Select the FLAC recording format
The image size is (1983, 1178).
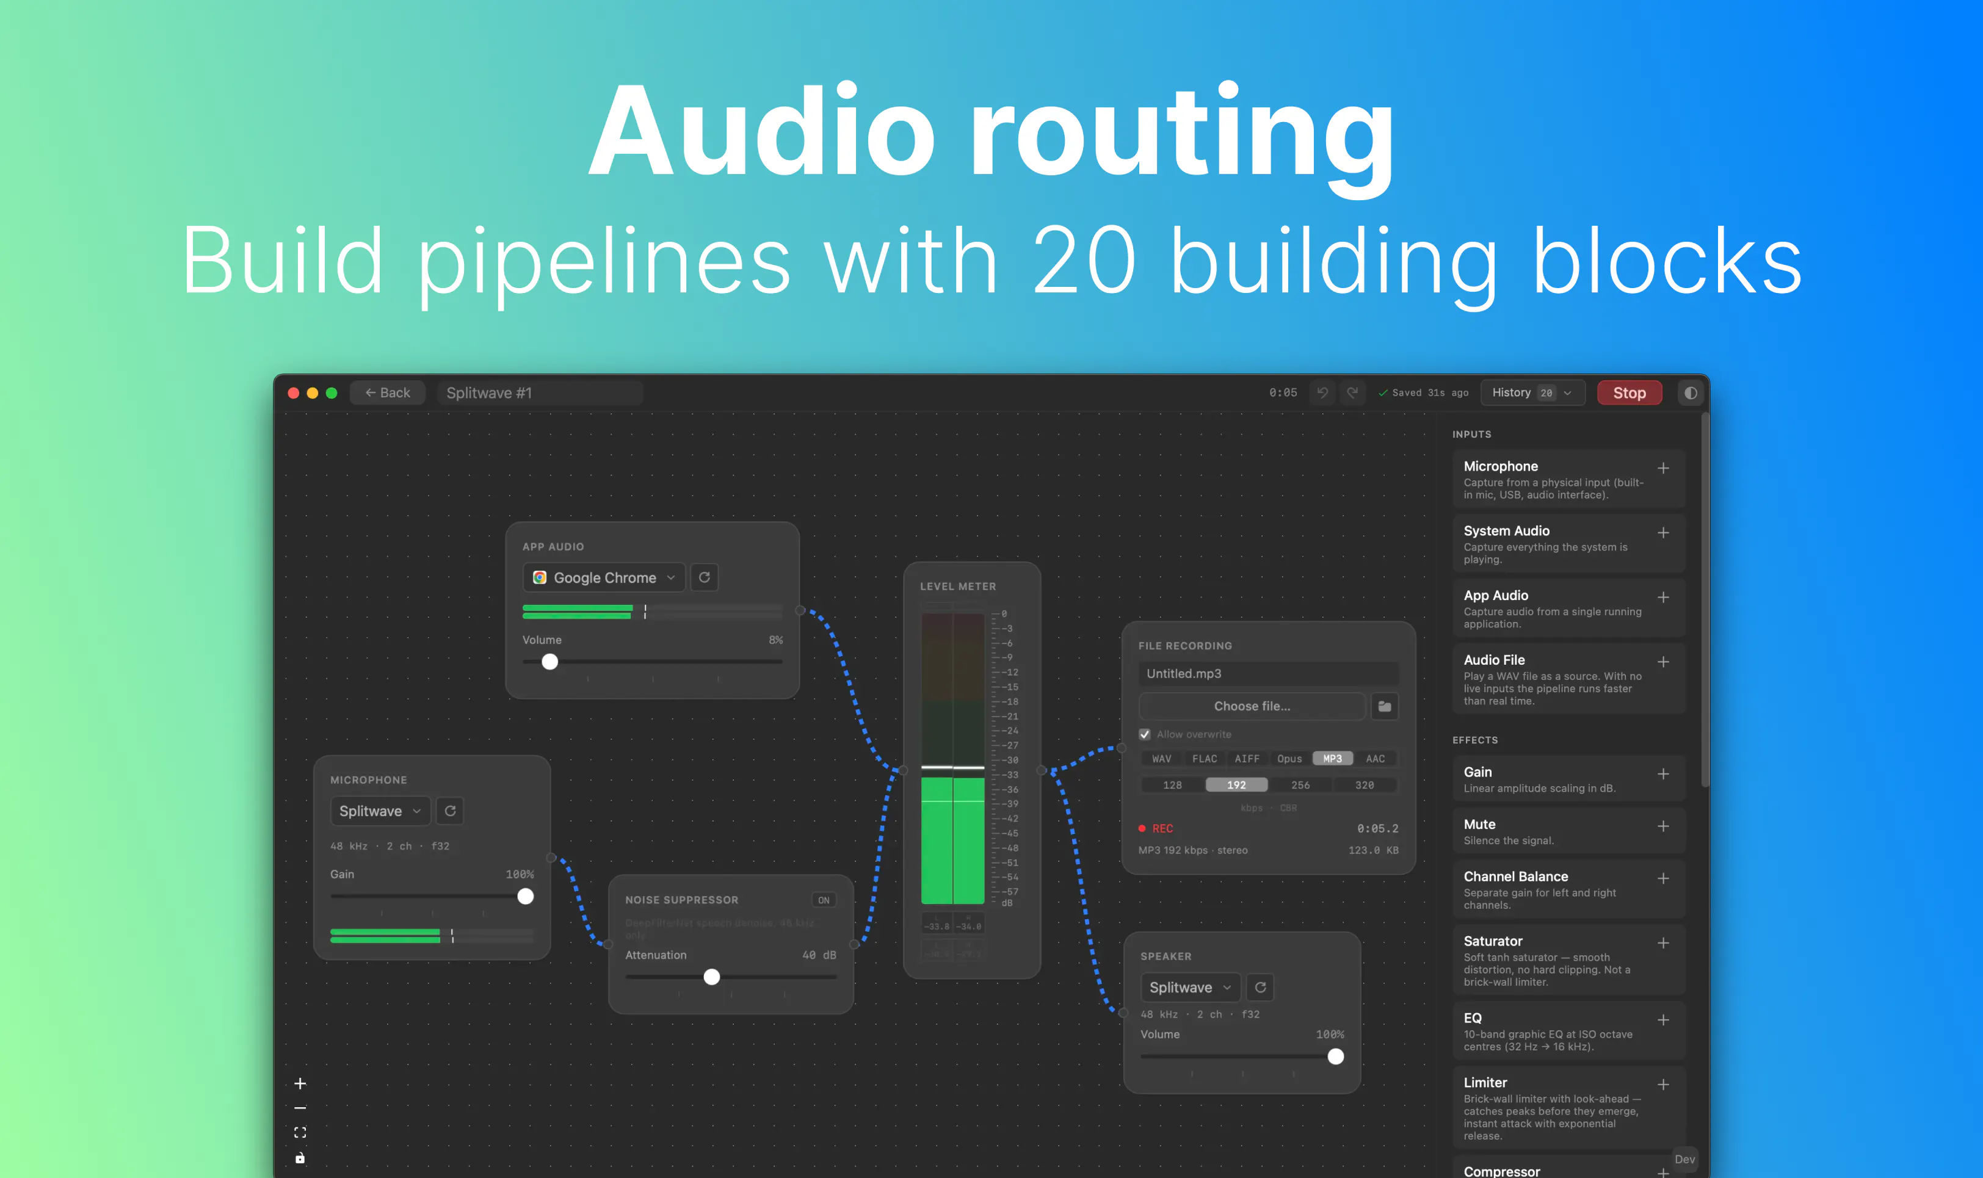[1204, 759]
